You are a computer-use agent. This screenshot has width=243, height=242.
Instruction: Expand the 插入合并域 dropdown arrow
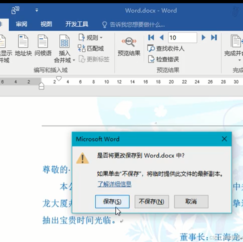point(74,60)
